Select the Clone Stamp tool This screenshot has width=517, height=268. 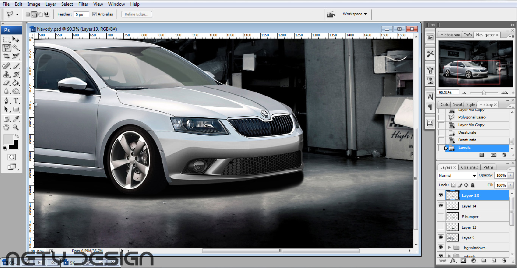(x=6, y=75)
